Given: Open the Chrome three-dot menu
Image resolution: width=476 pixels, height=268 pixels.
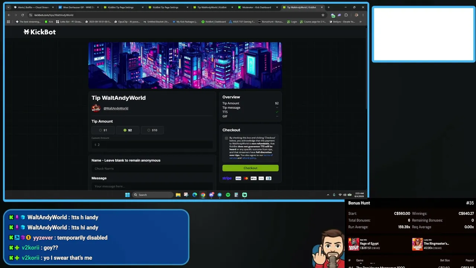Looking at the screenshot, I should 363,15.
